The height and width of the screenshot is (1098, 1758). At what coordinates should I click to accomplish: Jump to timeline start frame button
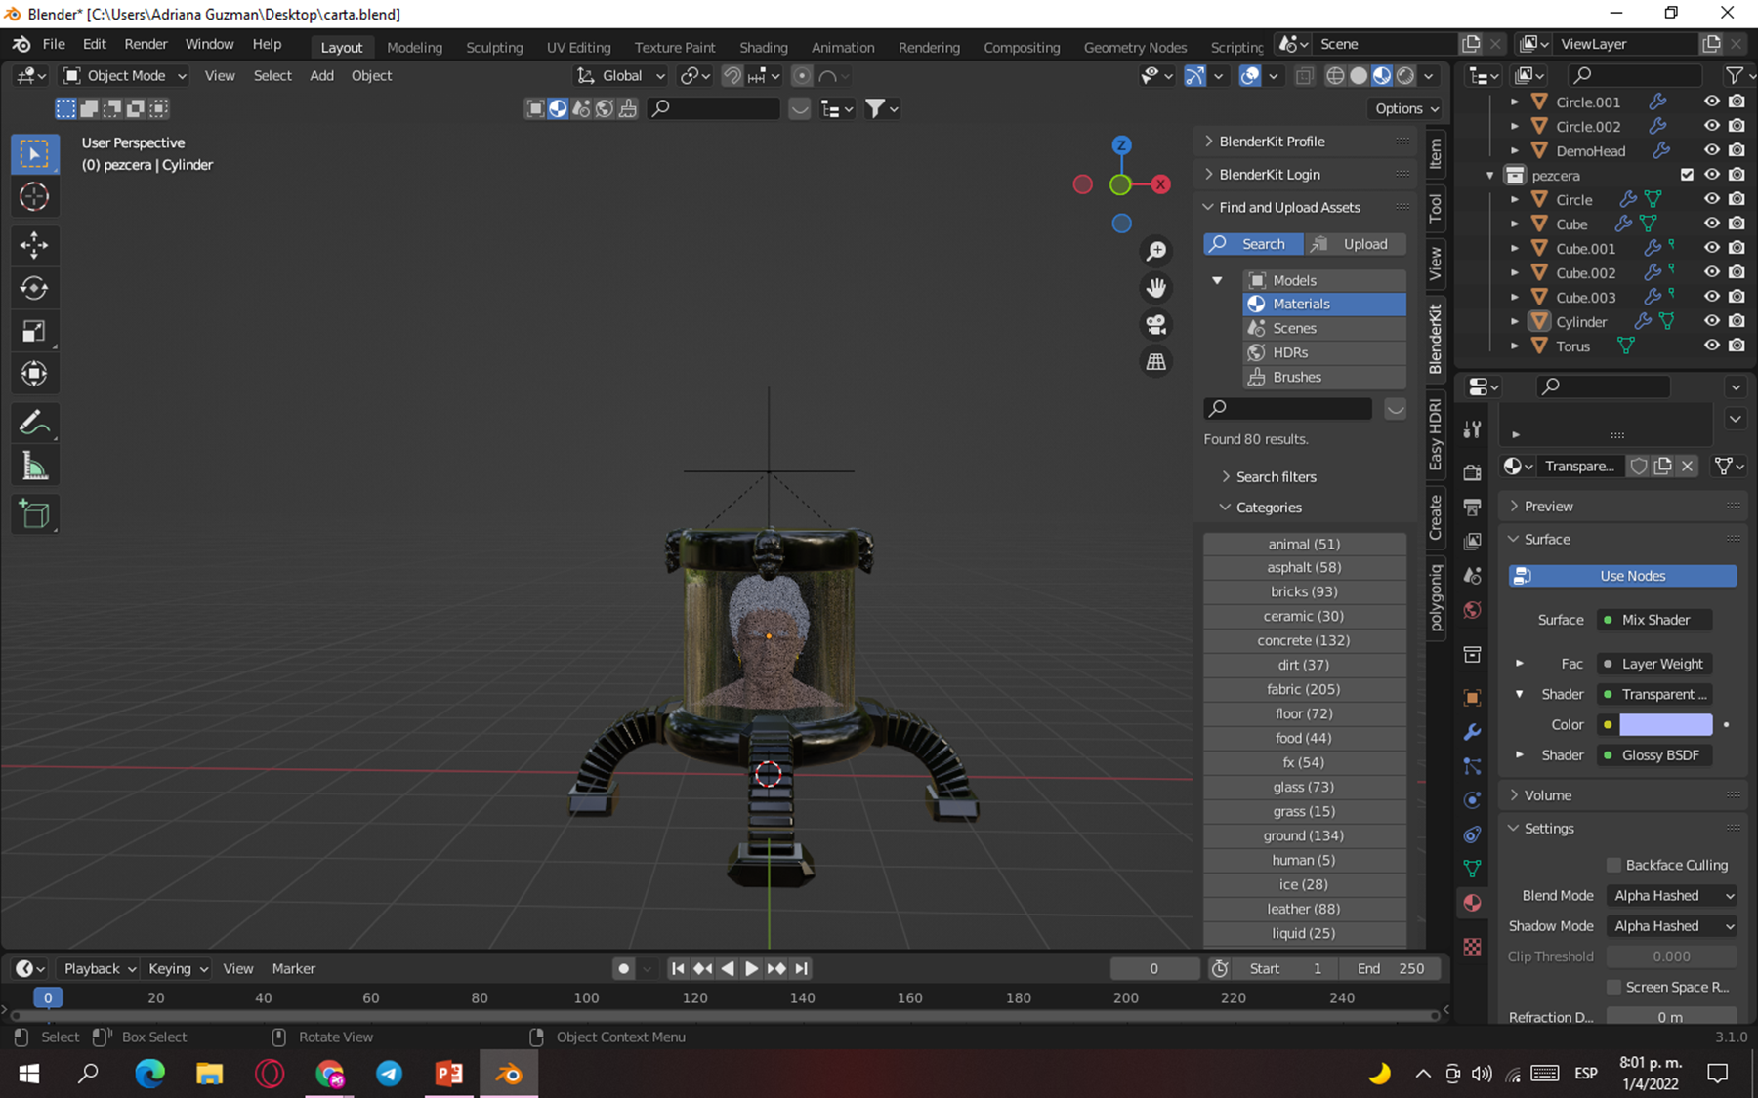pos(678,968)
